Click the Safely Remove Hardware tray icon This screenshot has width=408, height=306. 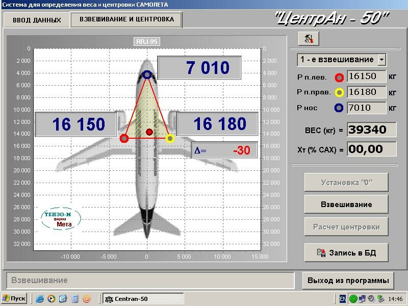tap(380, 299)
